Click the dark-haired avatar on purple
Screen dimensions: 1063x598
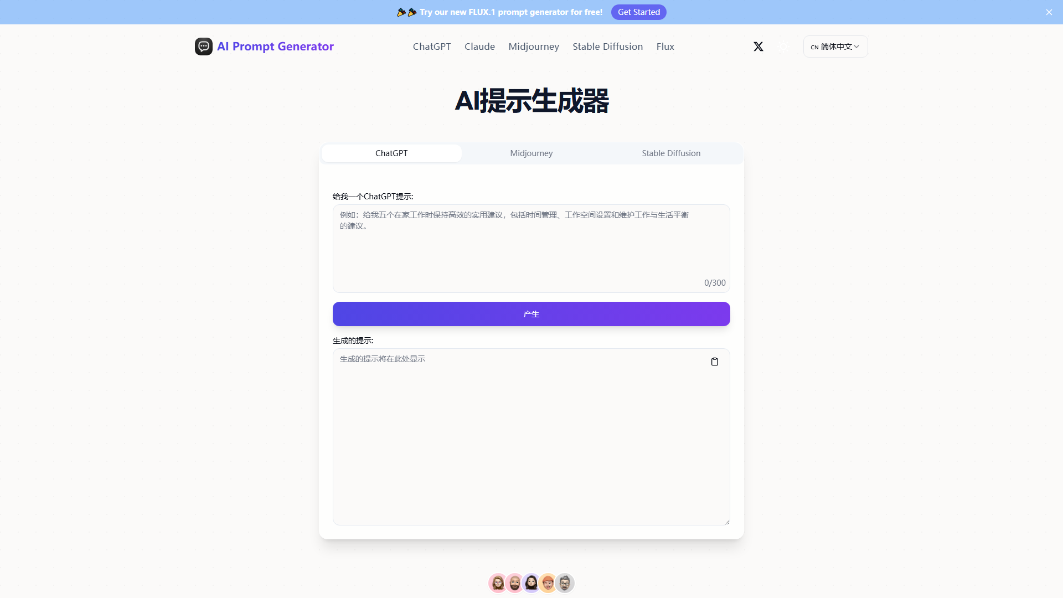pos(531,583)
